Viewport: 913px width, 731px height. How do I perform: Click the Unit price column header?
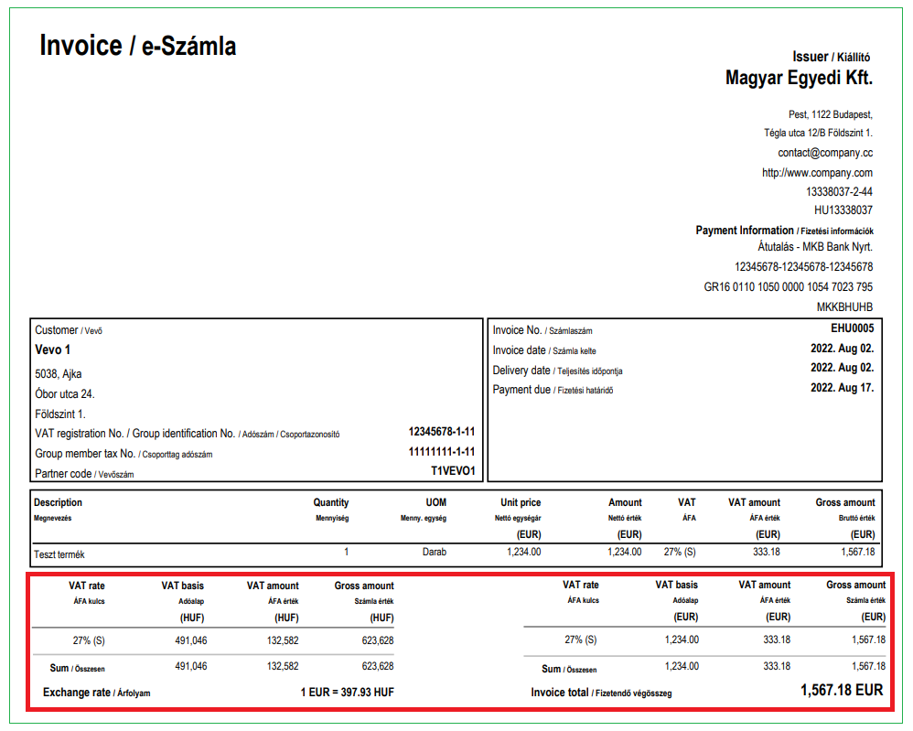coord(521,502)
